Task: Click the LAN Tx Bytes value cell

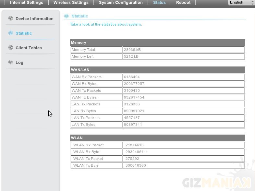Action: coord(184,125)
